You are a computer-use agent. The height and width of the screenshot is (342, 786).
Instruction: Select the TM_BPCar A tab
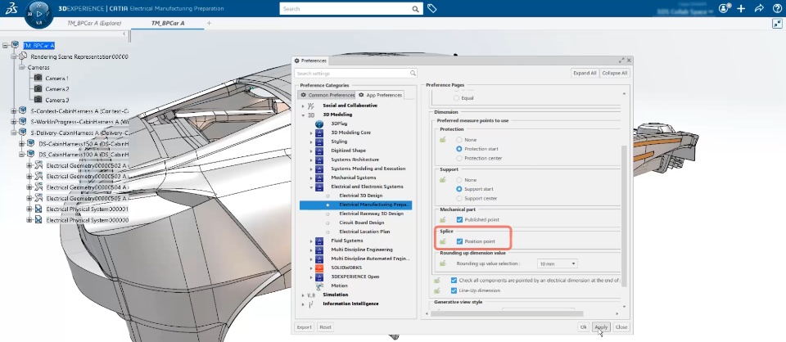[167, 23]
